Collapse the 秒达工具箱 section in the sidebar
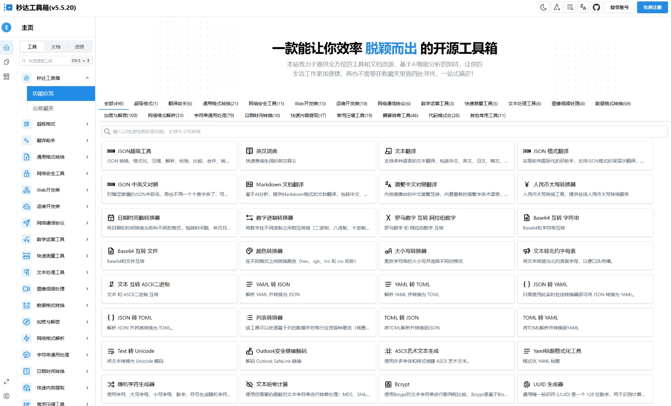The width and height of the screenshot is (671, 406). [x=86, y=77]
